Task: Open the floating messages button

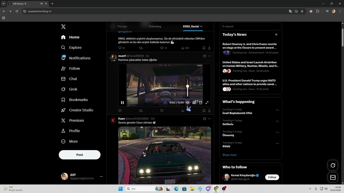Action: pyautogui.click(x=333, y=177)
